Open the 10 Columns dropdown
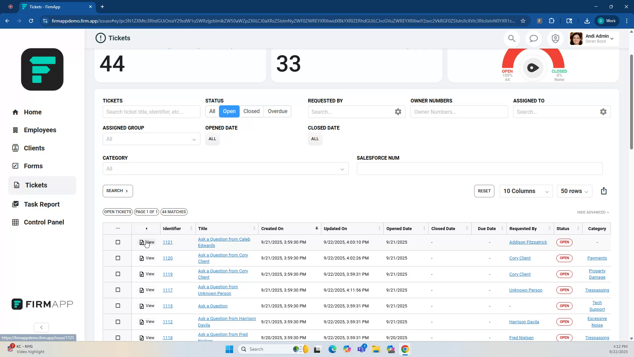The width and height of the screenshot is (634, 357). point(526,191)
